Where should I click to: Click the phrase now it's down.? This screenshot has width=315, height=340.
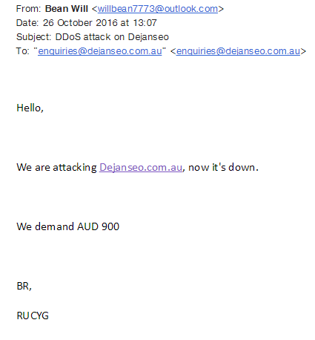(x=223, y=168)
